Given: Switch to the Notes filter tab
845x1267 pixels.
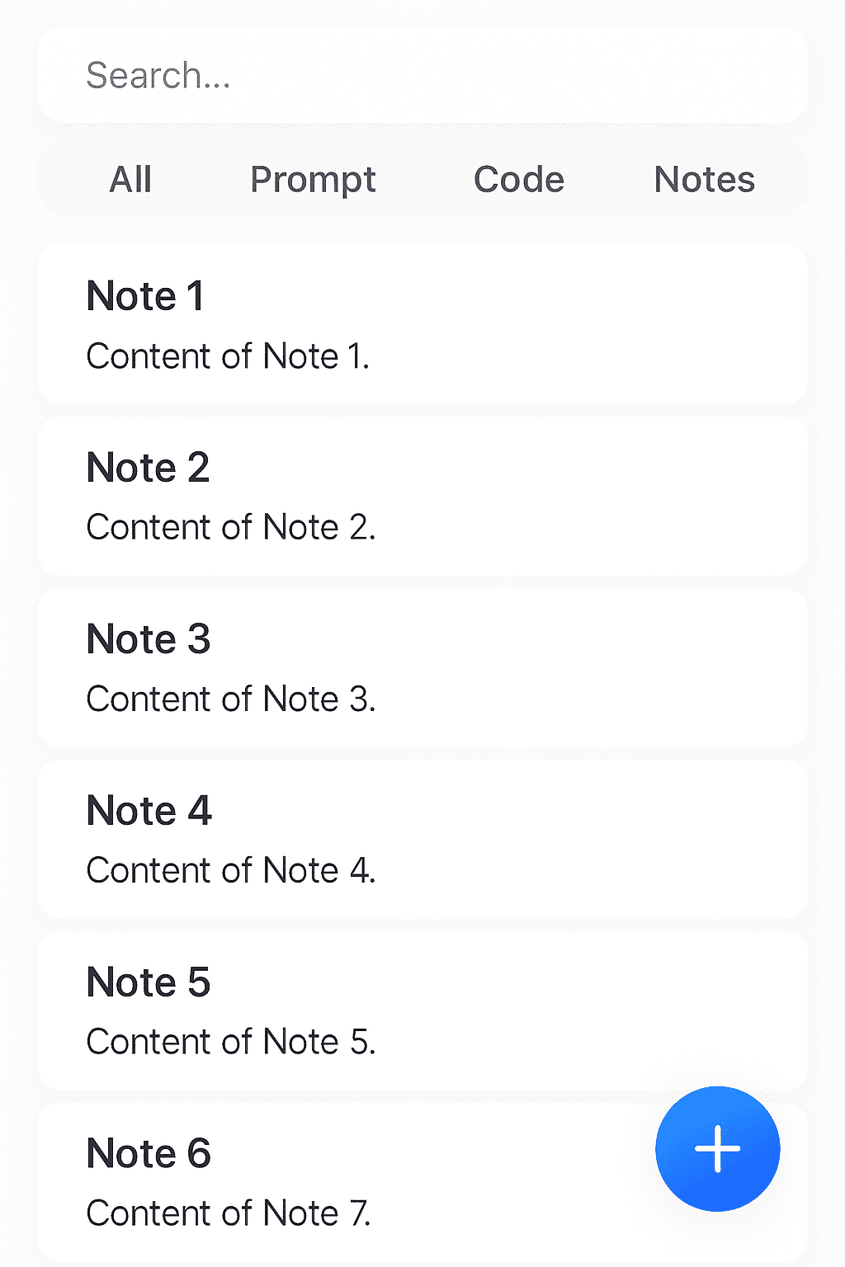Looking at the screenshot, I should (x=705, y=179).
